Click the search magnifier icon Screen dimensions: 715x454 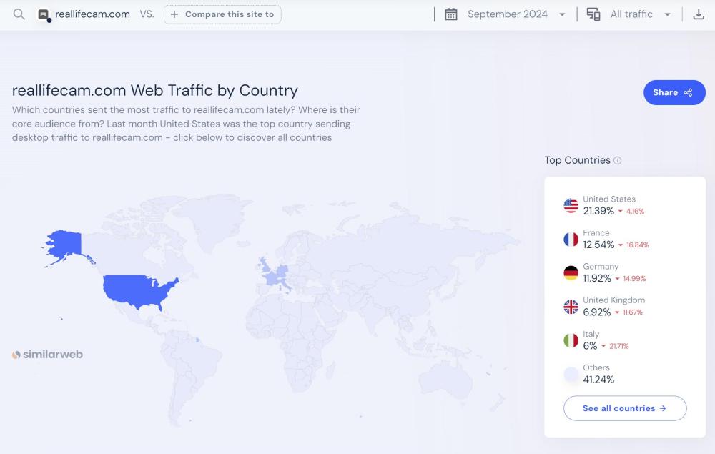click(19, 14)
